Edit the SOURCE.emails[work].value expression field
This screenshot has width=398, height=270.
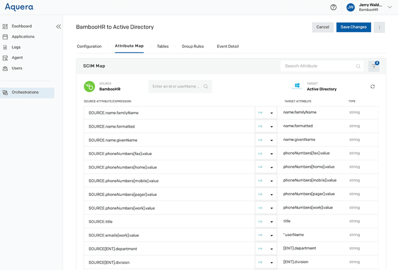coord(169,235)
